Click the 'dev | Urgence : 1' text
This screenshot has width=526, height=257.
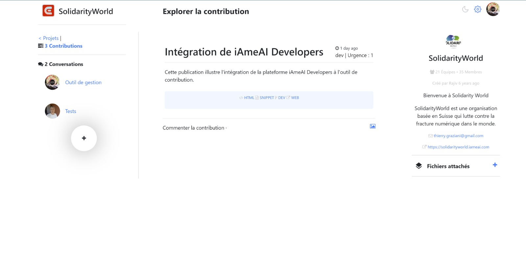pos(354,56)
